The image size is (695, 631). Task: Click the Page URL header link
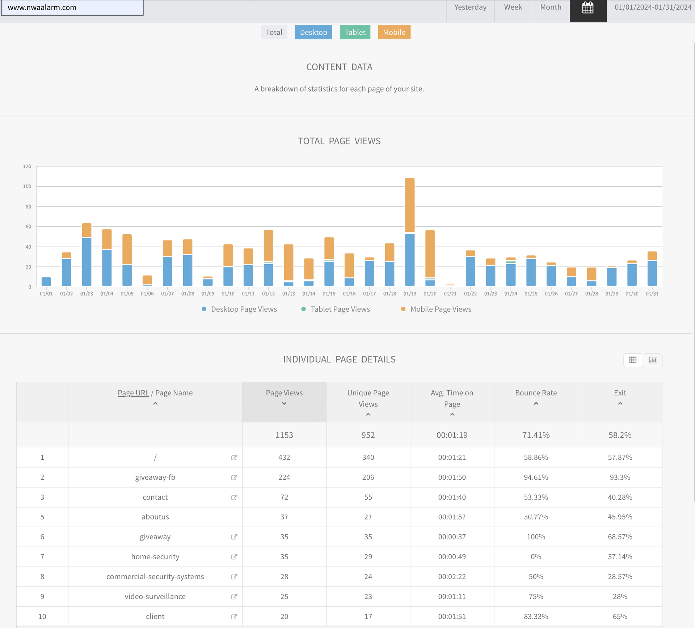coord(133,393)
